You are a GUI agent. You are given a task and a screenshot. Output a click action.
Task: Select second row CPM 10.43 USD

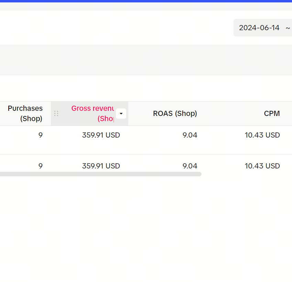pos(262,166)
